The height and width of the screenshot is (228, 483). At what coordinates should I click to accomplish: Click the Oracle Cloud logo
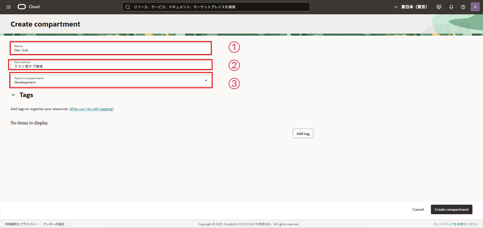click(x=29, y=7)
